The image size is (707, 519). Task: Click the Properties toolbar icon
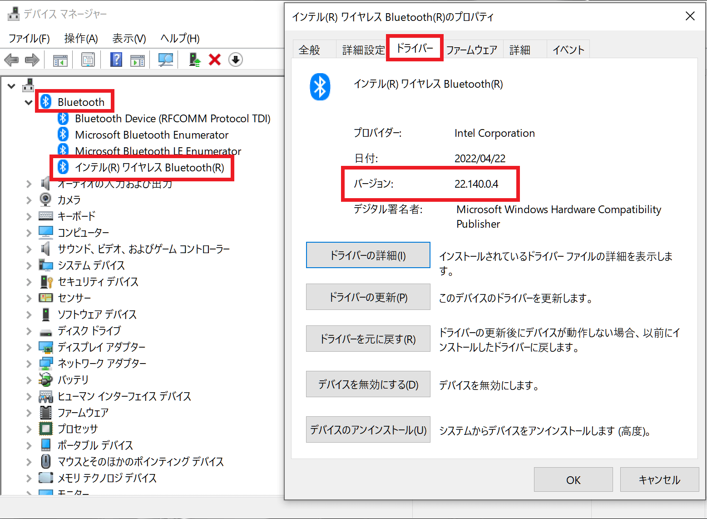[88, 60]
